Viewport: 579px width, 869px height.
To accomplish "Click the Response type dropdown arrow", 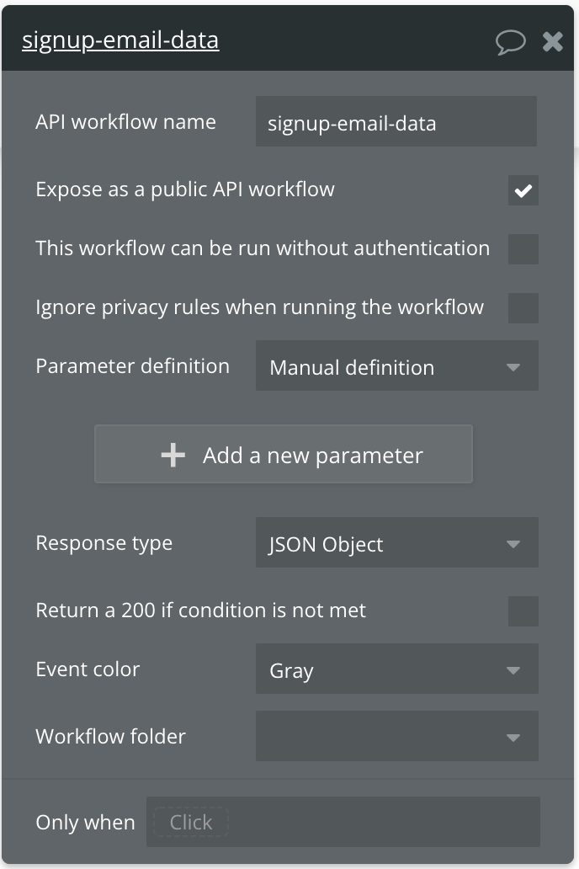I will (513, 544).
